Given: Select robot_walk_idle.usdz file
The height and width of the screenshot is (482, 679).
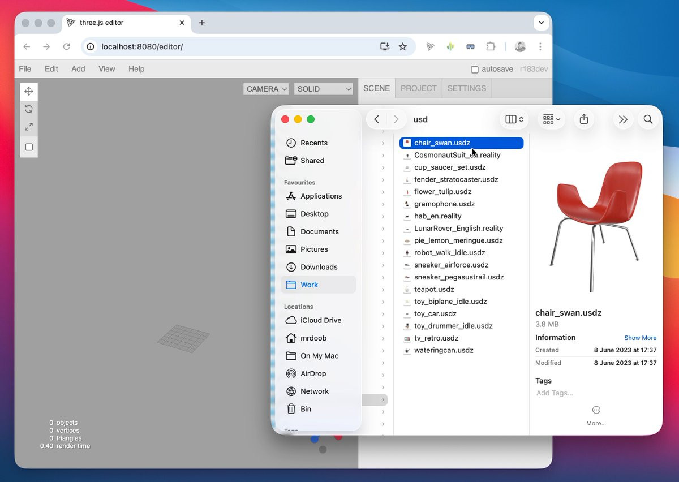Looking at the screenshot, I should (x=461, y=253).
